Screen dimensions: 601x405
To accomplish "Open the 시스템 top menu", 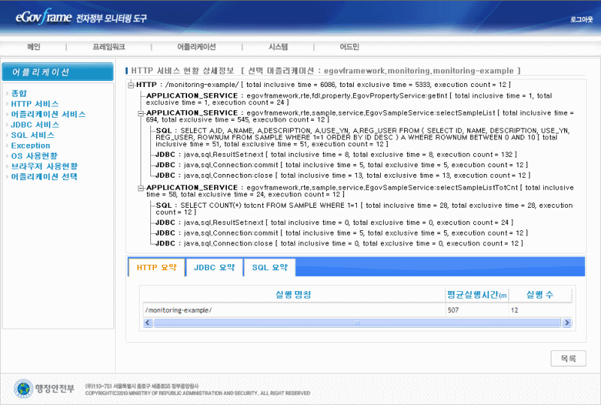I will (278, 46).
